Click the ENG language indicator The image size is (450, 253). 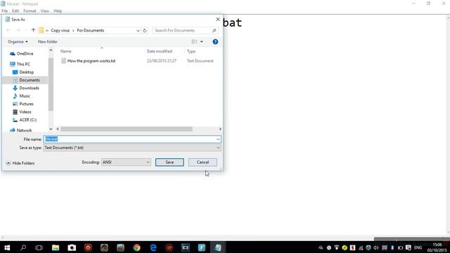coord(418,247)
